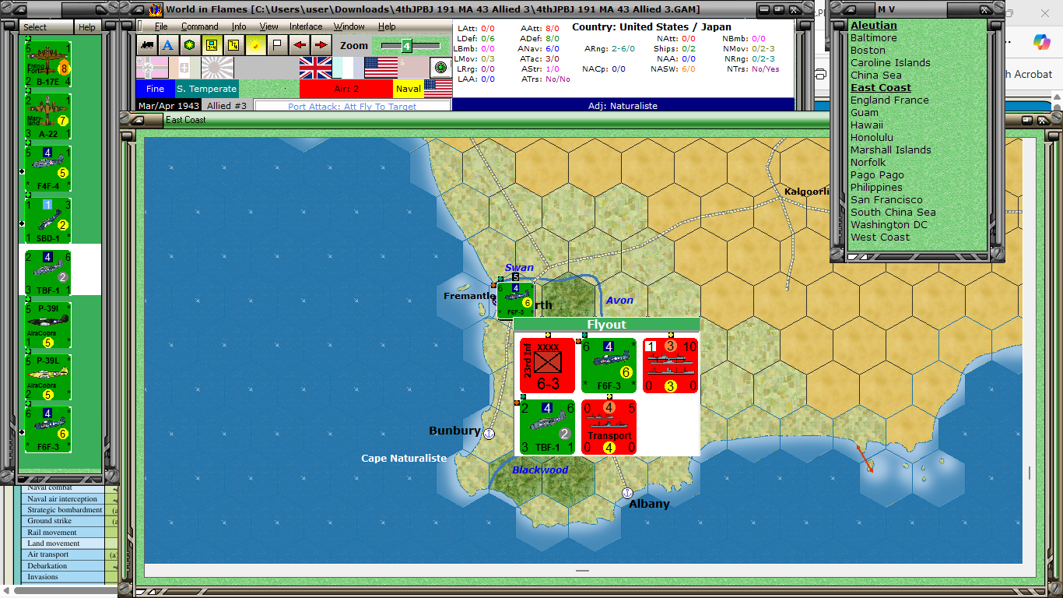The image size is (1063, 598).
Task: Select the P-39L AiraCobra unit
Action: pos(48,377)
